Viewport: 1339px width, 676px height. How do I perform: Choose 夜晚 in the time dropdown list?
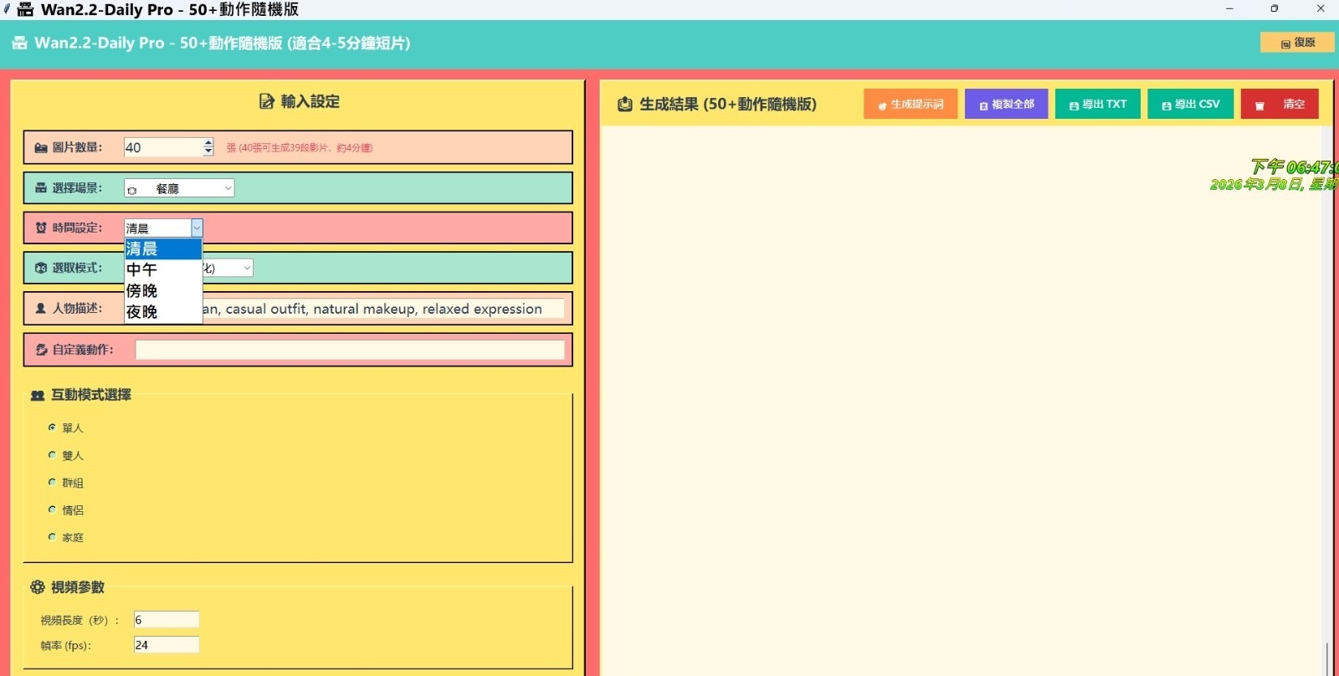[x=163, y=311]
